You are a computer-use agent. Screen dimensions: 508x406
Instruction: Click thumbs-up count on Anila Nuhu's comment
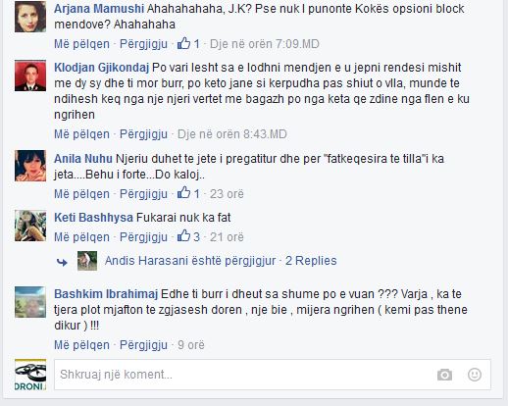pos(188,193)
